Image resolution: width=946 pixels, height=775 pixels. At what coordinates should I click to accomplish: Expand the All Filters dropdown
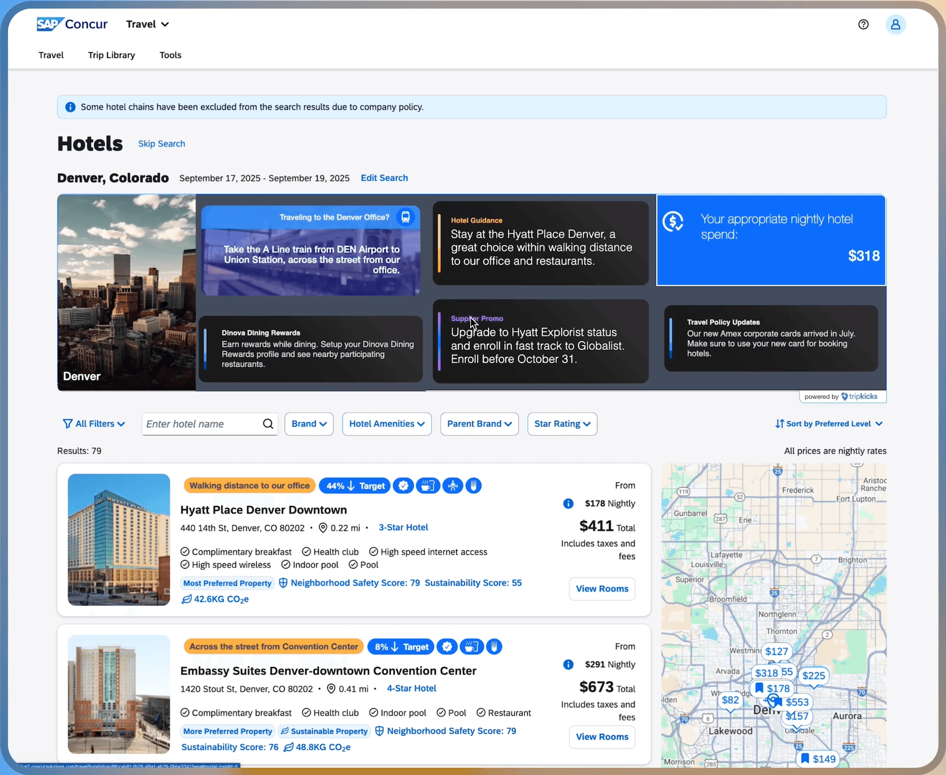point(94,424)
